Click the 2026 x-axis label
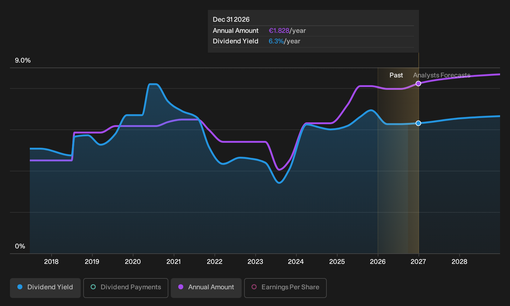The height and width of the screenshot is (306, 510). 378,262
